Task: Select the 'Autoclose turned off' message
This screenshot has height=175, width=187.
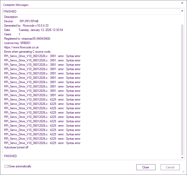Action: pyautogui.click(x=16, y=147)
